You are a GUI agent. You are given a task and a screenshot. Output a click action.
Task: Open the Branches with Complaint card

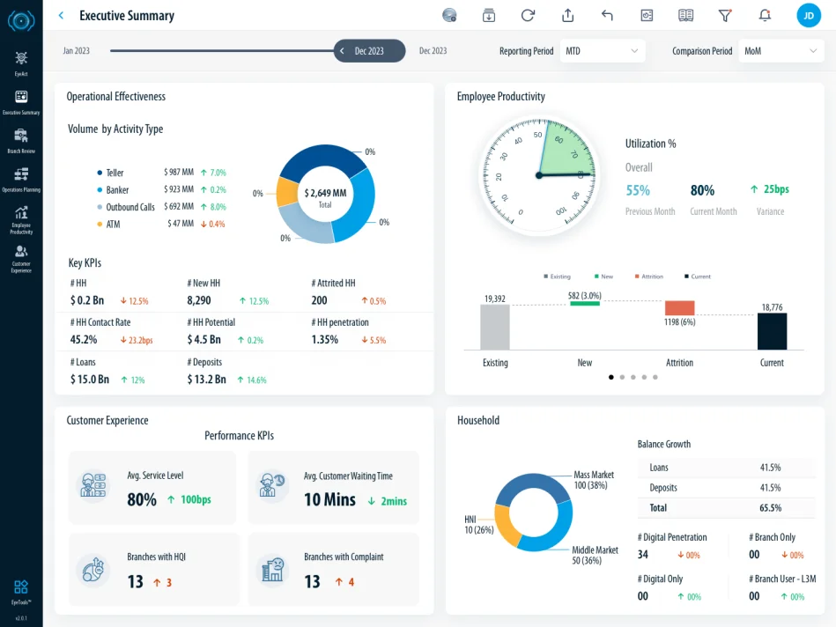coord(333,570)
